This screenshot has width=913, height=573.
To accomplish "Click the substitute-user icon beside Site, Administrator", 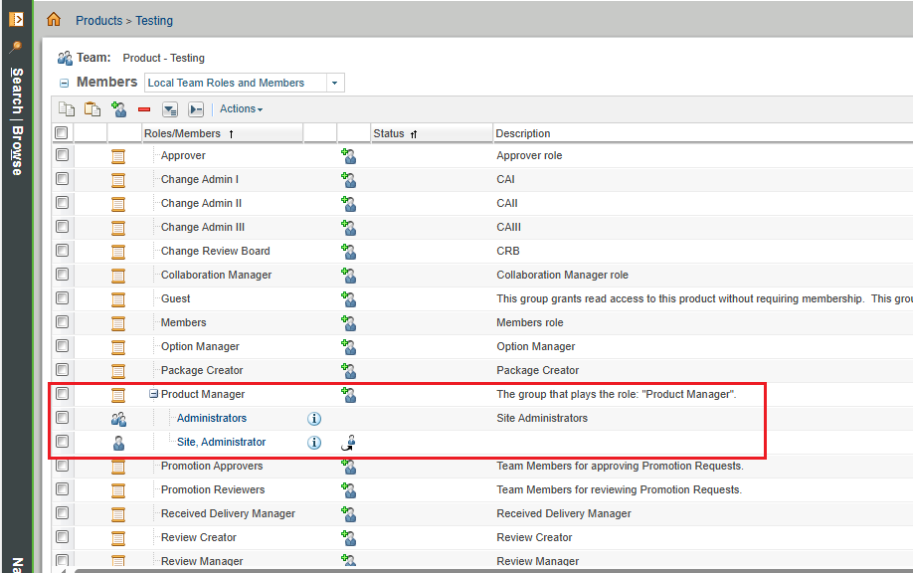I will point(349,442).
